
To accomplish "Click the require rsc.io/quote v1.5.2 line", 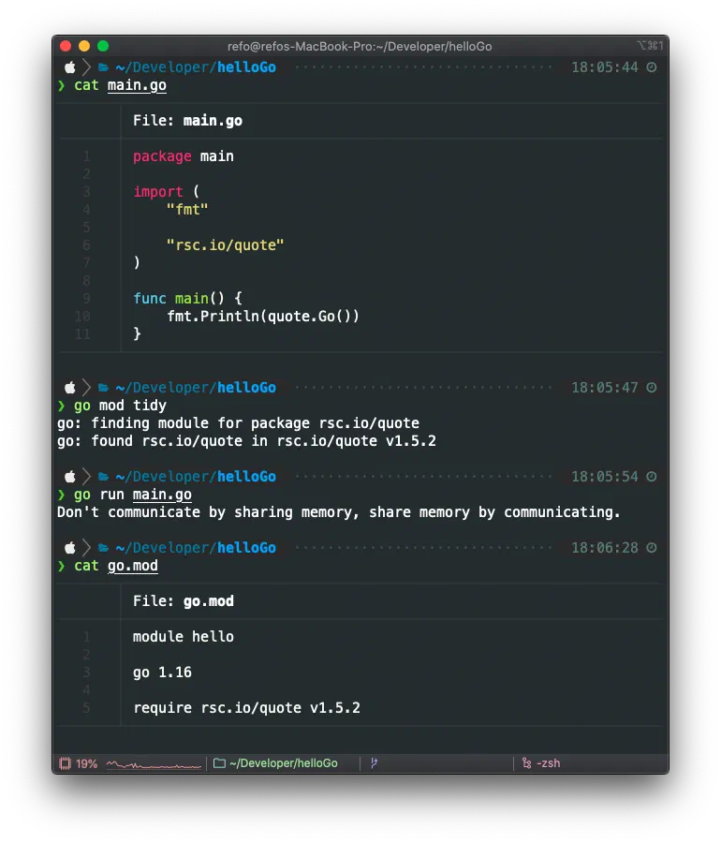I will pyautogui.click(x=246, y=708).
